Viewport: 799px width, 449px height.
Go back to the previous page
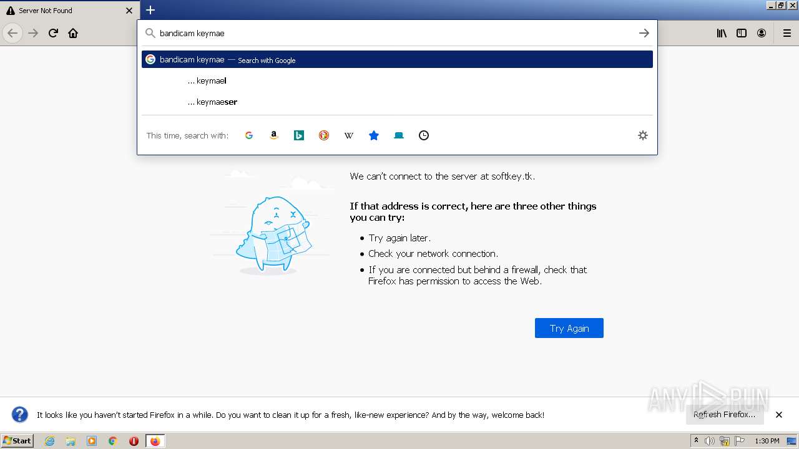click(x=12, y=33)
